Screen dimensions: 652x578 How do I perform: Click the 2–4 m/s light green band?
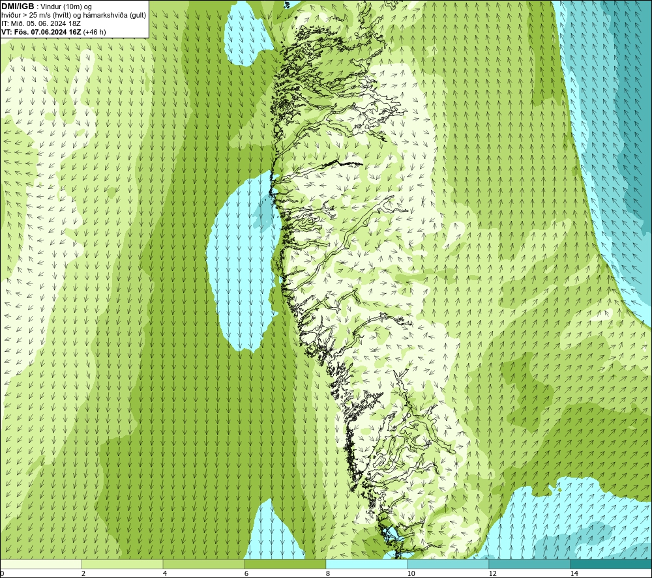[123, 564]
